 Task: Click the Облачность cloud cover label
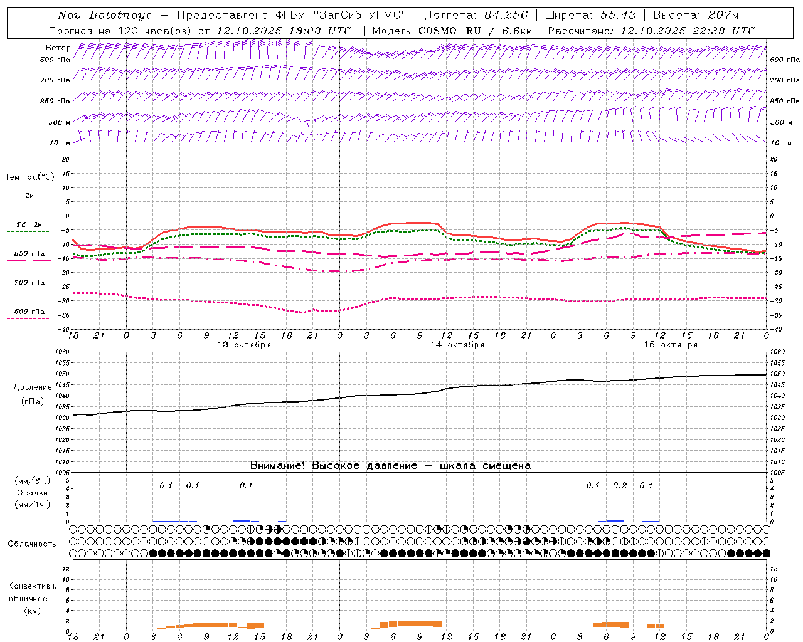point(32,544)
